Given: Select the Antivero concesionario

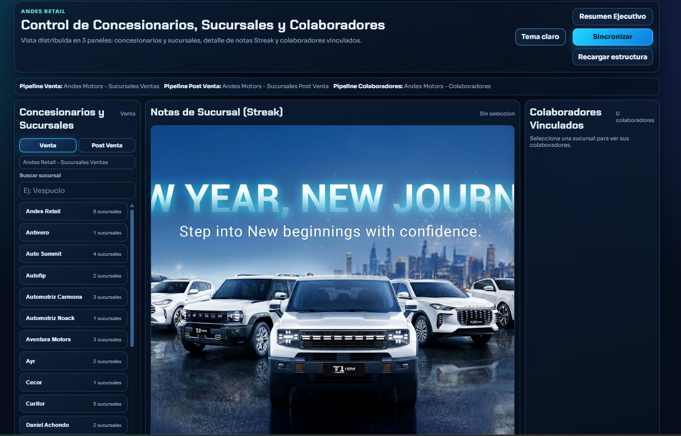Looking at the screenshot, I should [x=73, y=232].
